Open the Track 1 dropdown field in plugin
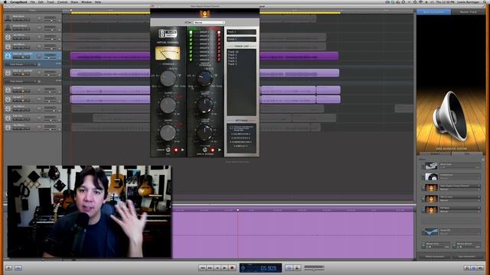490x275 pixels. click(241, 32)
